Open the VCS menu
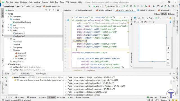Image resolution: width=180 pixels, height=101 pixels. coord(67,2)
